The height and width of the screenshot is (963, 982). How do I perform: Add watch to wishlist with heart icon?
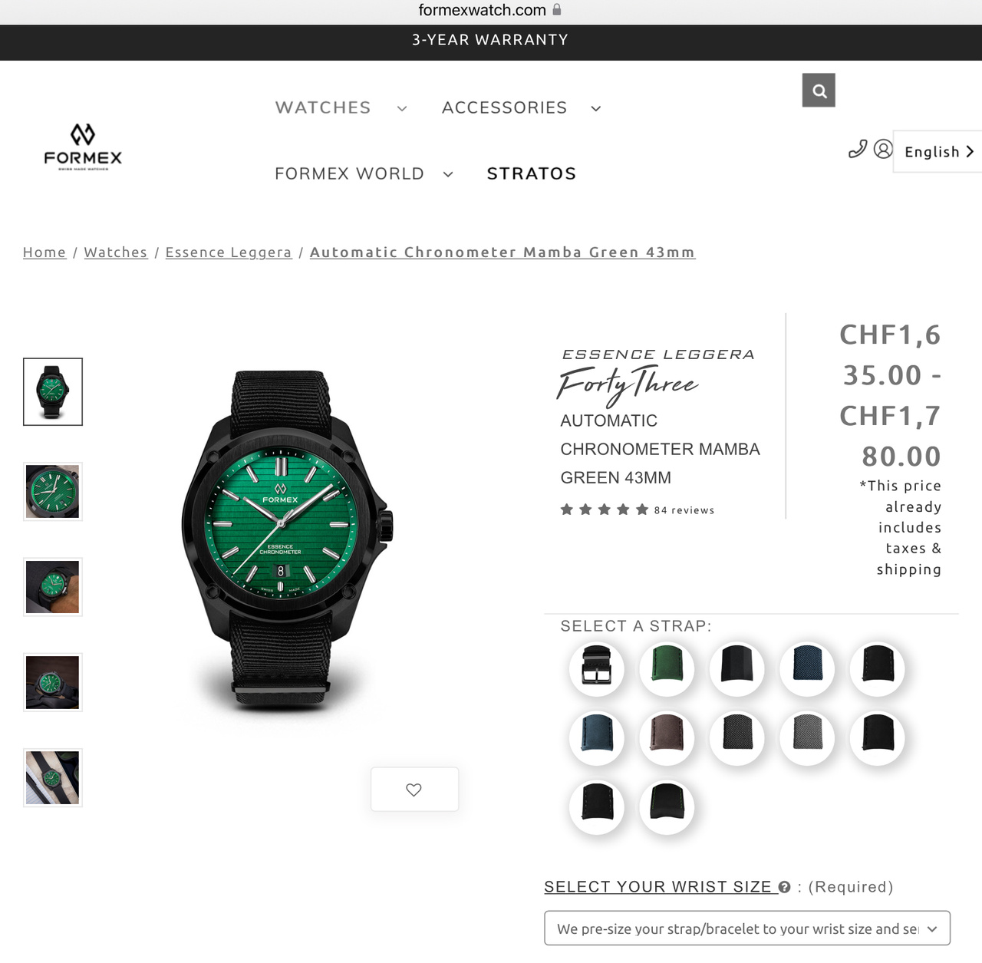tap(414, 790)
